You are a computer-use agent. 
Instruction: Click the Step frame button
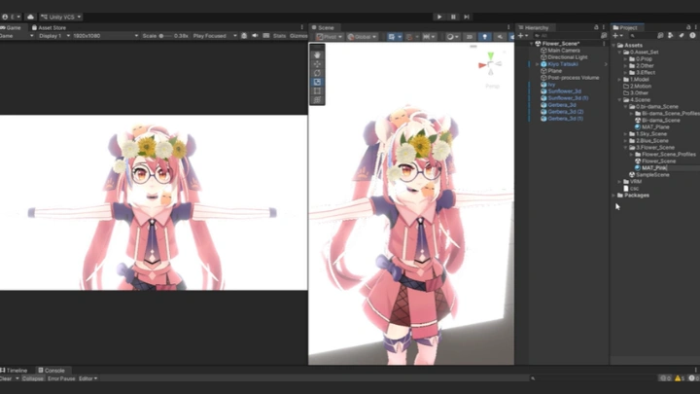(467, 17)
